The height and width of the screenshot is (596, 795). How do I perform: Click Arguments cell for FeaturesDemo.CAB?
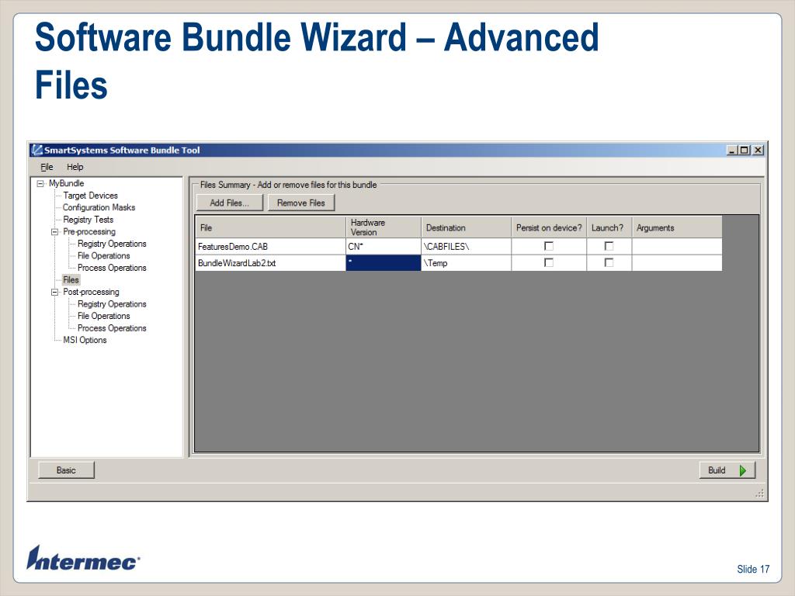[677, 246]
